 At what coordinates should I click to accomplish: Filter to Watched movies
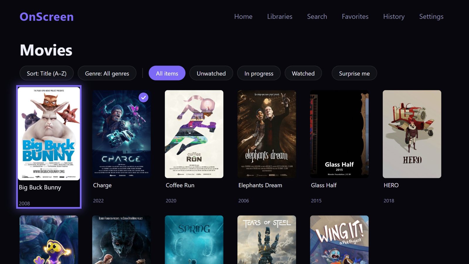(303, 73)
